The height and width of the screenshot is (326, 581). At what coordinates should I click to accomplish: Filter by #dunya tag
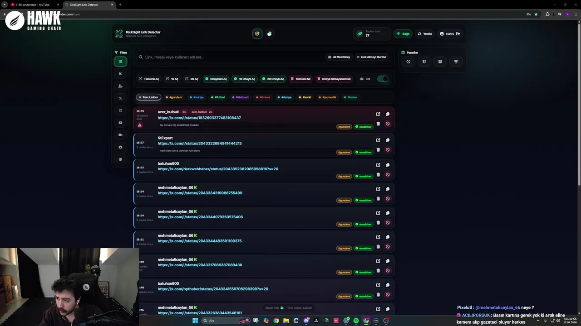(285, 97)
